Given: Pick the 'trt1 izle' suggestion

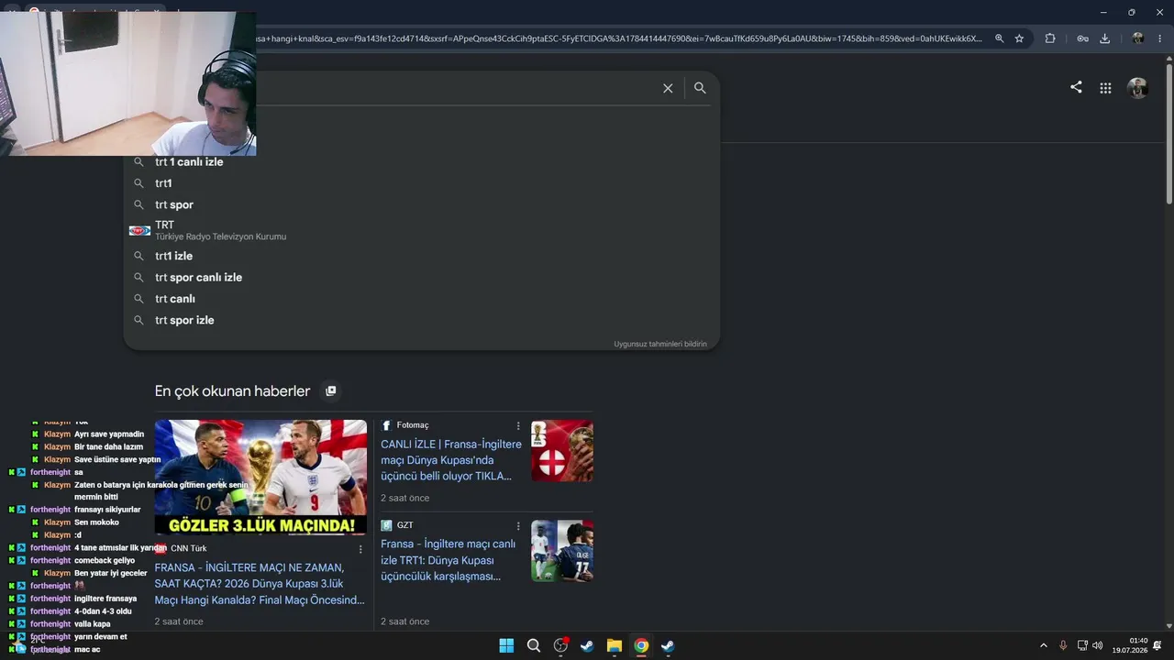Looking at the screenshot, I should tap(422, 256).
